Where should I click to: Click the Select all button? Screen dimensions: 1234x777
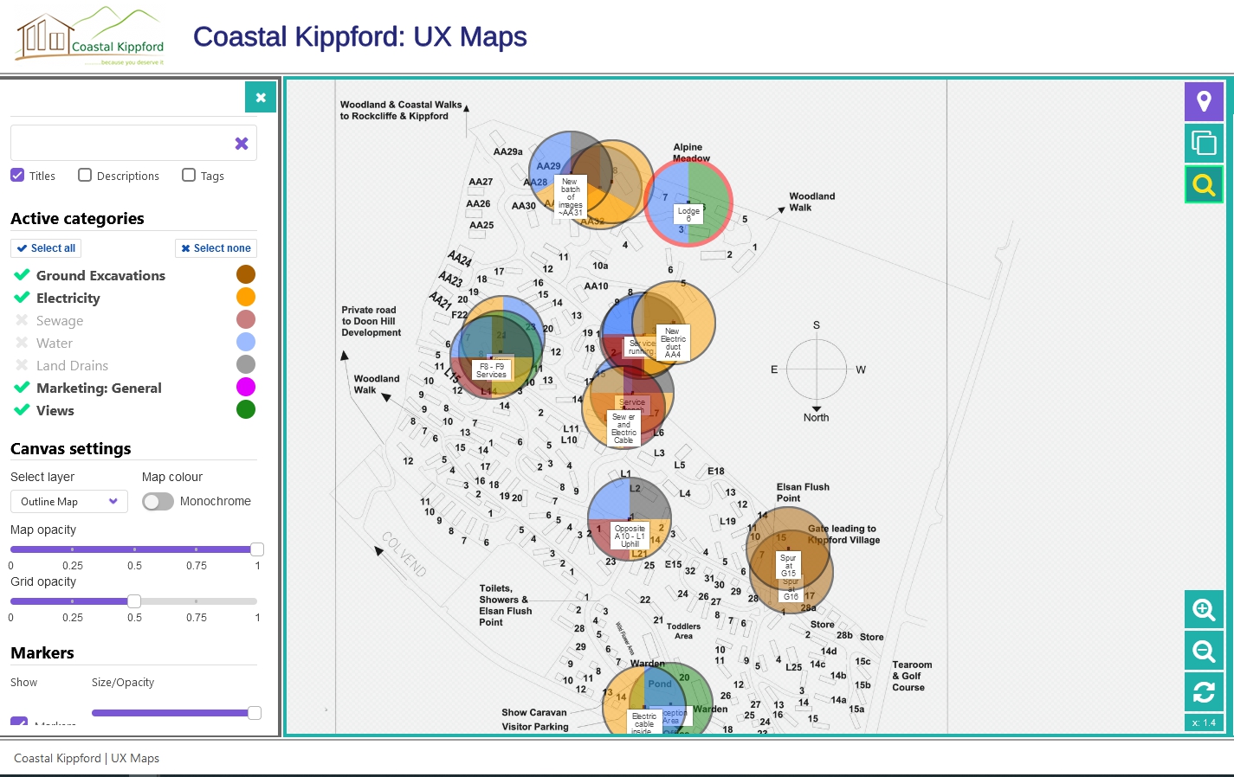(x=46, y=248)
